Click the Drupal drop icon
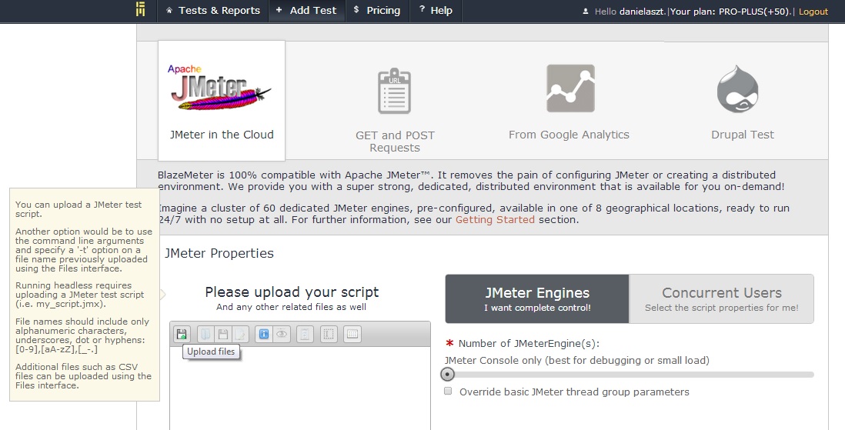Viewport: 845px width, 430px height. click(x=738, y=89)
